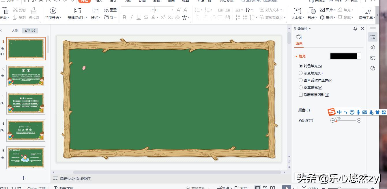387x189 pixels.
Task: Insert a text box (文本框)
Action: point(297,11)
